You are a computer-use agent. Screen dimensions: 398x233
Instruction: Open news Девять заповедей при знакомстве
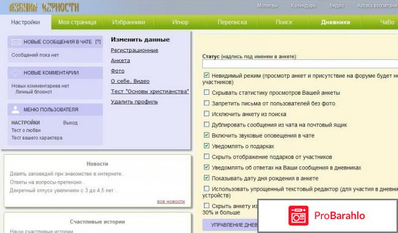click(67, 174)
